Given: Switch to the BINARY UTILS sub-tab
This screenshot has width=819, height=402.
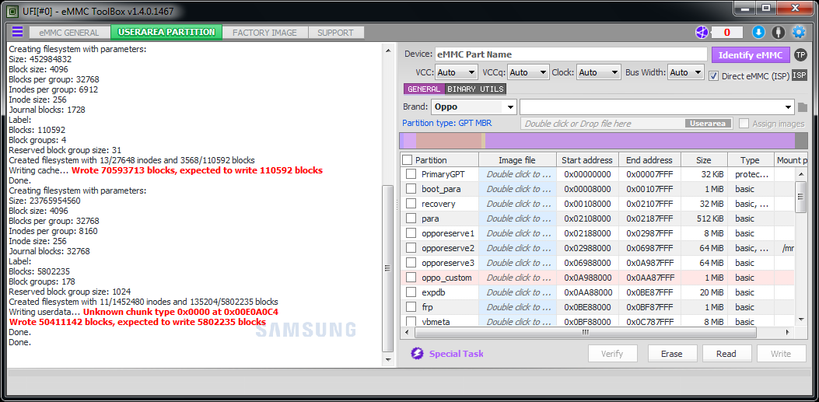Looking at the screenshot, I should [475, 89].
